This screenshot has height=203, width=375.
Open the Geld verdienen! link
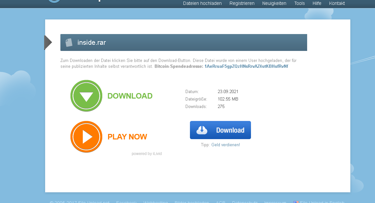(226, 145)
